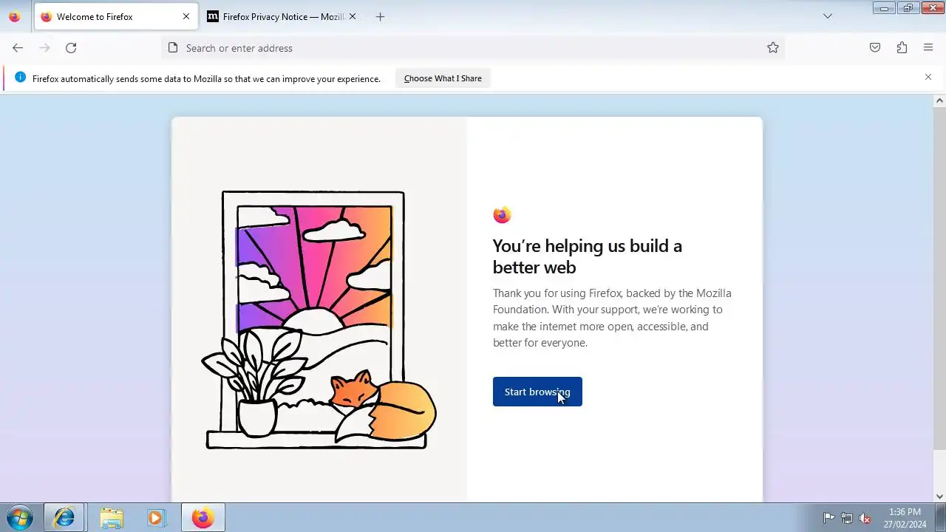Close the Welcome to Firefox tab
Image resolution: width=946 pixels, height=532 pixels.
(x=186, y=16)
